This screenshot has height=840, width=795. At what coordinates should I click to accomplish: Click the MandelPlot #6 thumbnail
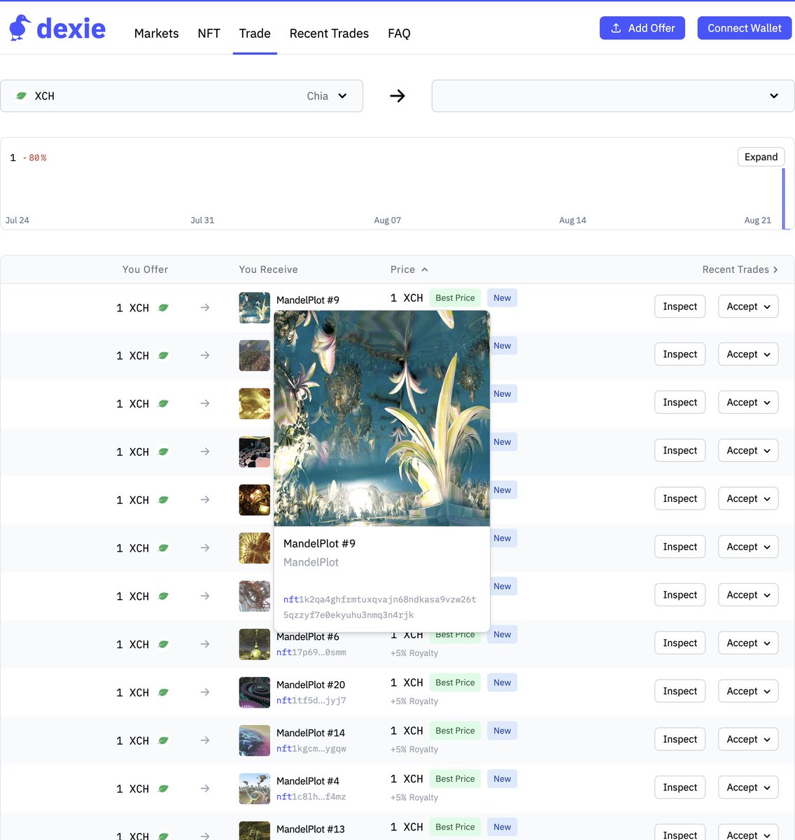tap(255, 644)
